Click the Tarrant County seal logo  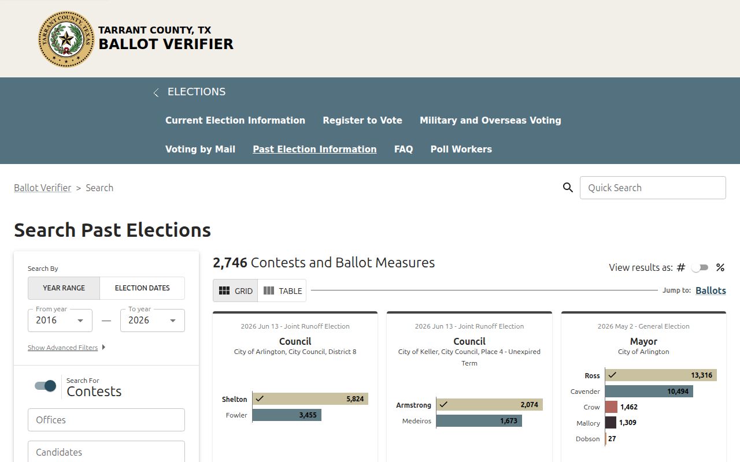tap(66, 39)
